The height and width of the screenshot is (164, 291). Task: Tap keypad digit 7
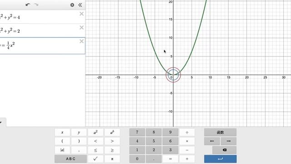coord(137,133)
